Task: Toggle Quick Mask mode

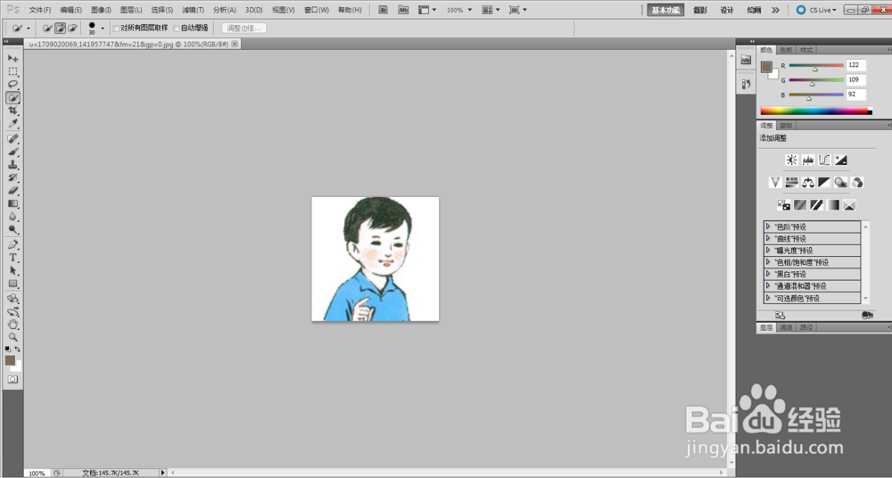Action: point(12,380)
